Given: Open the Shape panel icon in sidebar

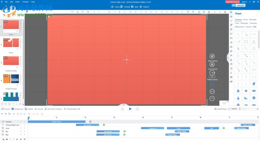Looking at the screenshot, I should pos(231,12).
